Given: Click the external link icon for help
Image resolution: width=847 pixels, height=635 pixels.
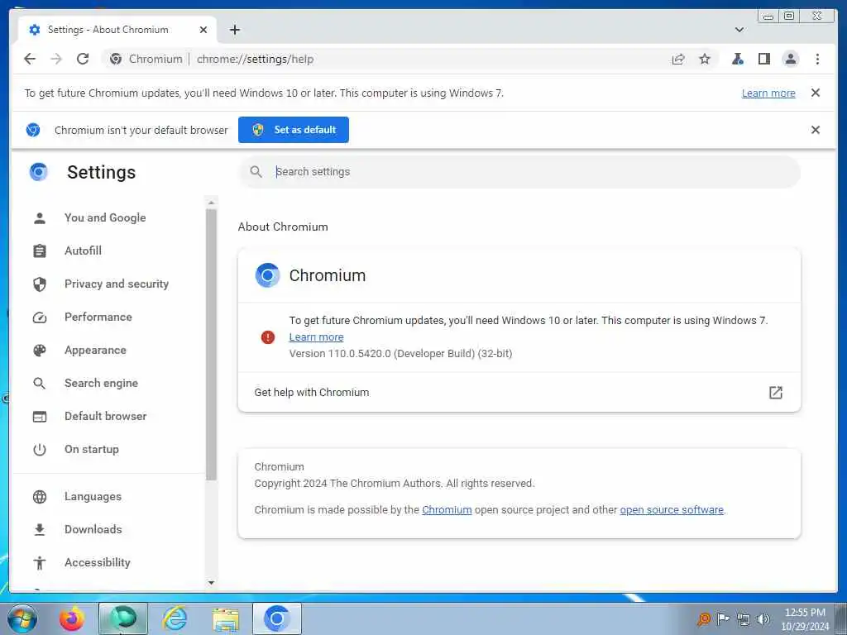Looking at the screenshot, I should tap(775, 393).
